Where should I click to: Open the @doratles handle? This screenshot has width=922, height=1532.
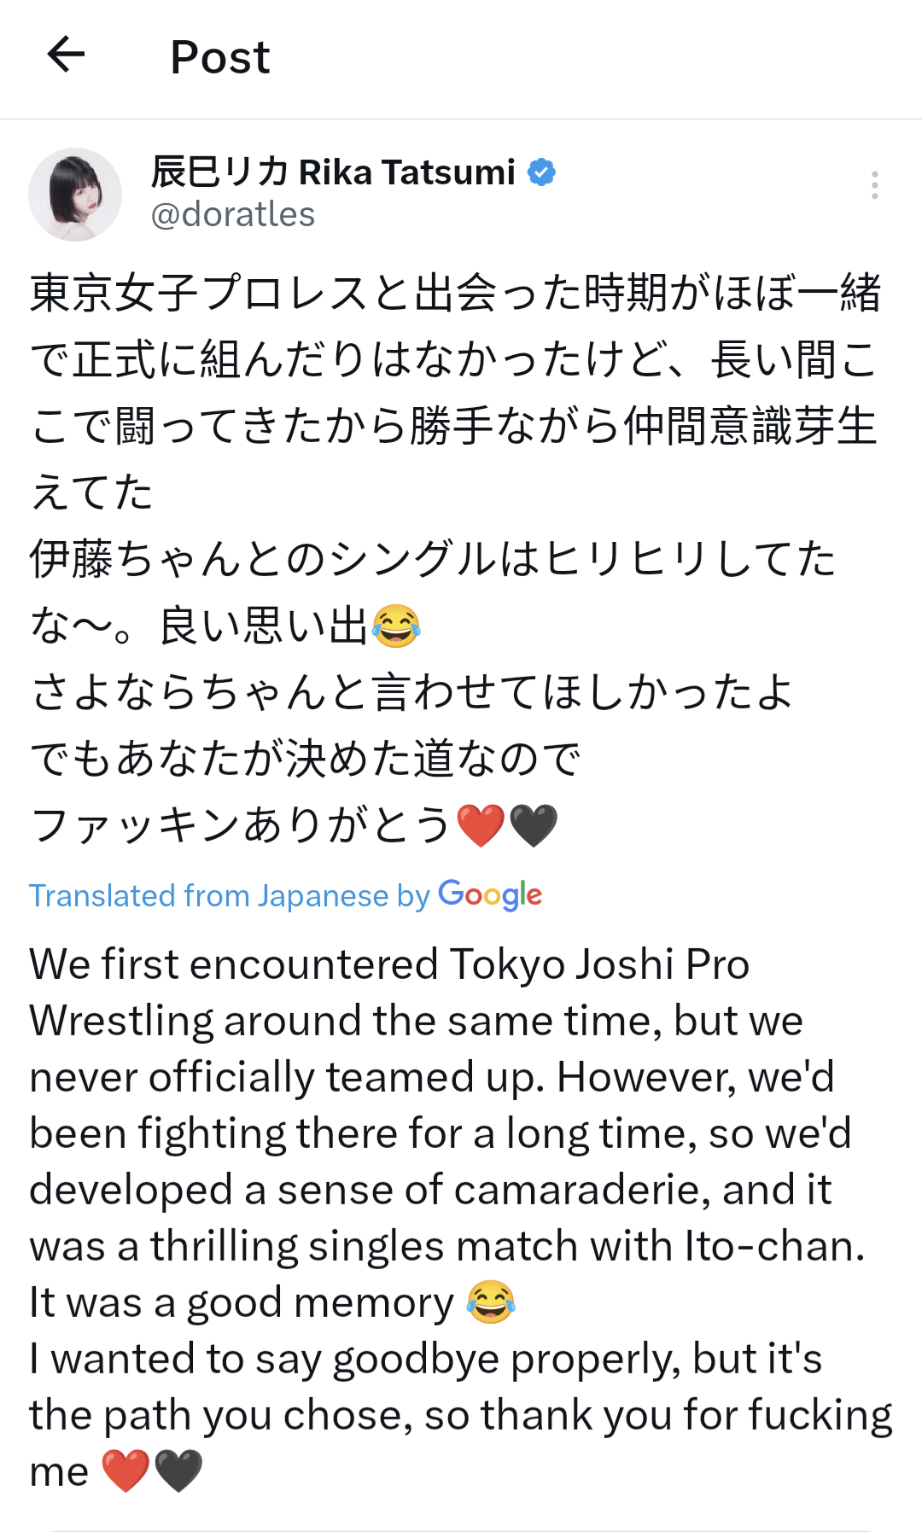coord(233,214)
